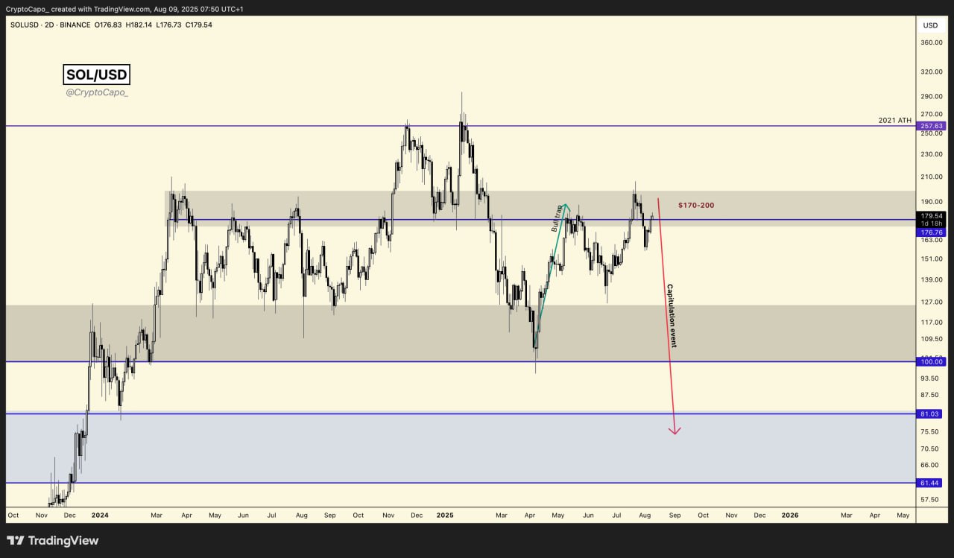The height and width of the screenshot is (558, 954).
Task: Select the Capitulation event text label
Action: pyautogui.click(x=670, y=316)
